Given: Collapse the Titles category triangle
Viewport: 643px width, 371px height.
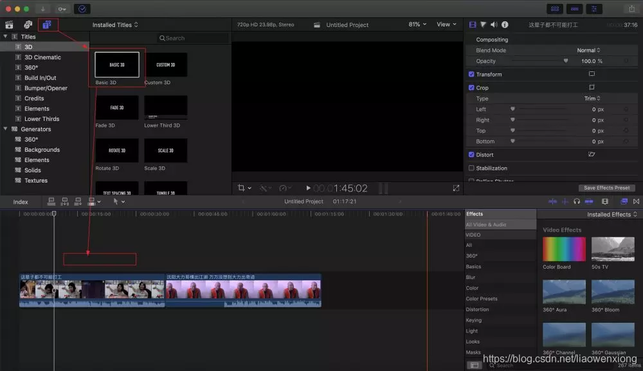Looking at the screenshot, I should click(x=5, y=37).
